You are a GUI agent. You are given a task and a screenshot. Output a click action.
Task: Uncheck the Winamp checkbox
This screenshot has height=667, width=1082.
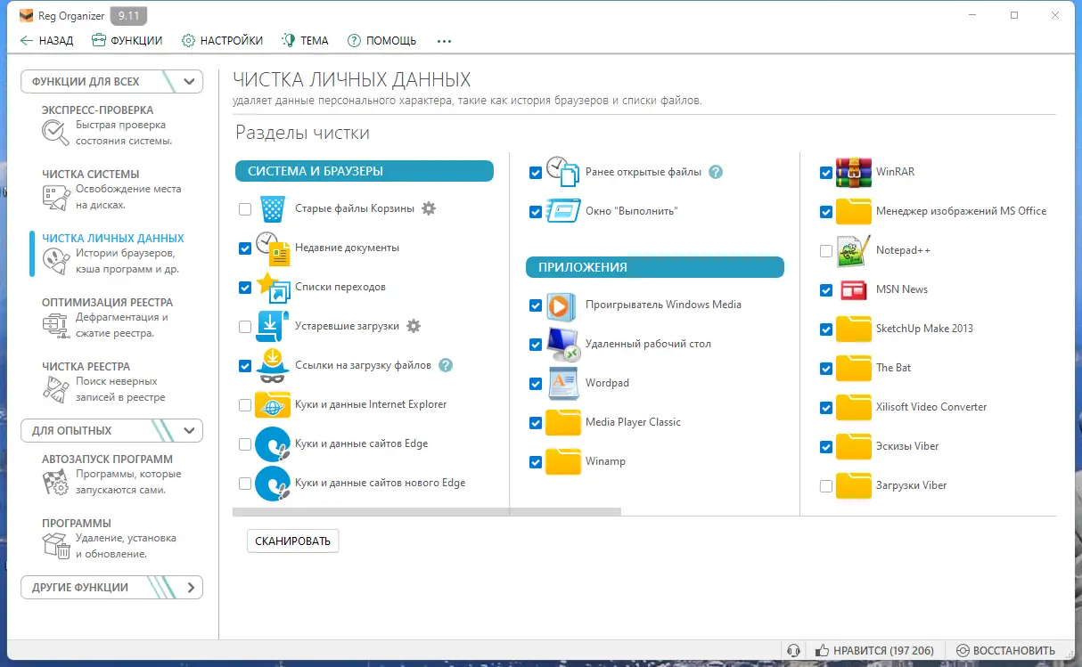point(536,462)
